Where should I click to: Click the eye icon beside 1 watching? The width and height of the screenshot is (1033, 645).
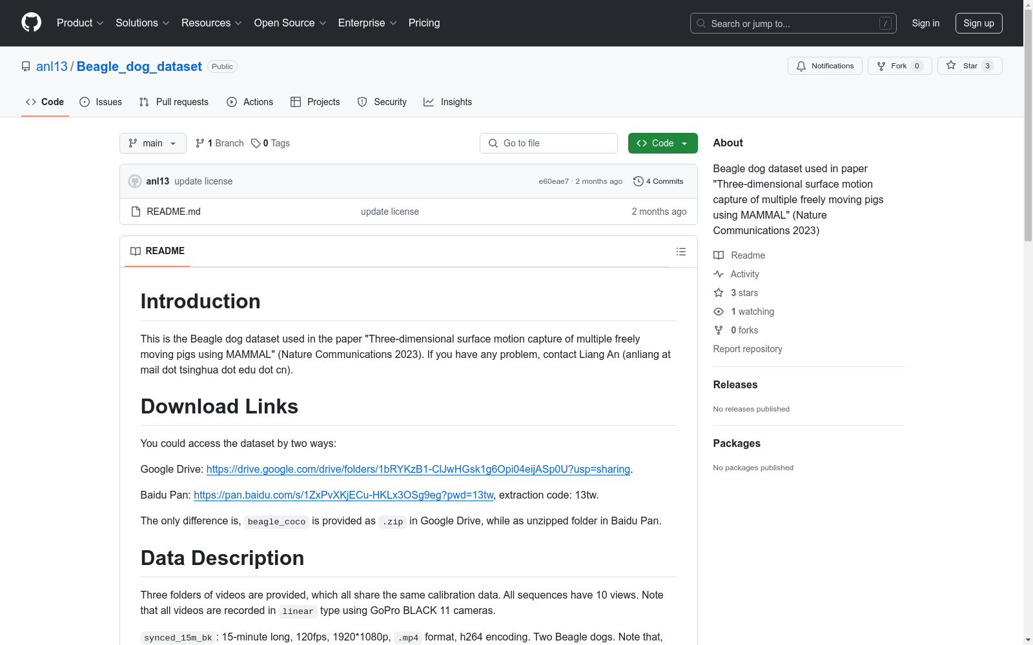tap(719, 312)
